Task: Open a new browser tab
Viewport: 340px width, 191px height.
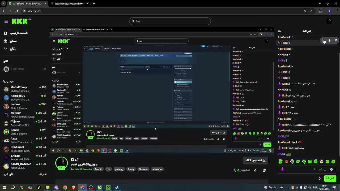Action: (94, 4)
